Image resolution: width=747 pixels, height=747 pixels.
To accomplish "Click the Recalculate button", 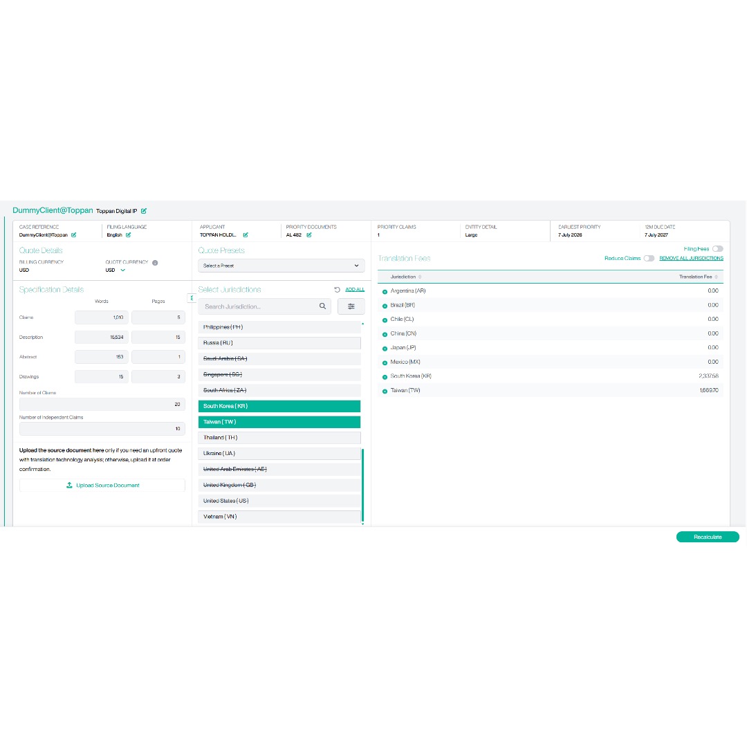I will tap(708, 537).
